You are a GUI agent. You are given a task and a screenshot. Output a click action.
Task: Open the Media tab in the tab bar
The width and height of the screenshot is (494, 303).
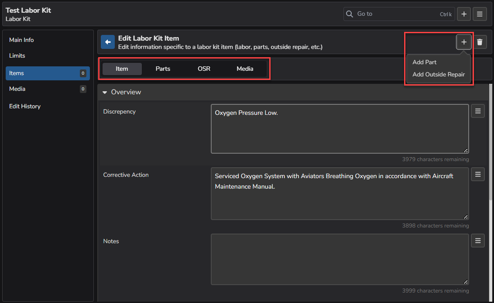pos(245,69)
